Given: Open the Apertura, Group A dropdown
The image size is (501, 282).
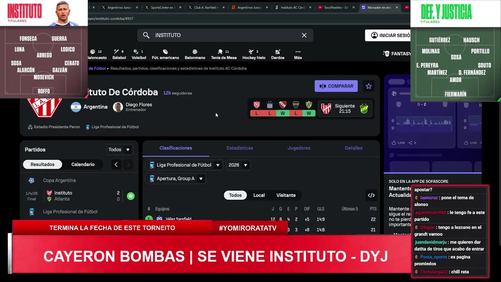Looking at the screenshot, I should [176, 179].
